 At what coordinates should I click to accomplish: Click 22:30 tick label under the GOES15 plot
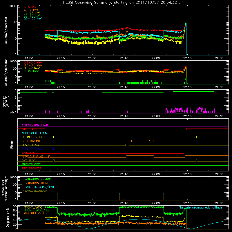pos(219,116)
